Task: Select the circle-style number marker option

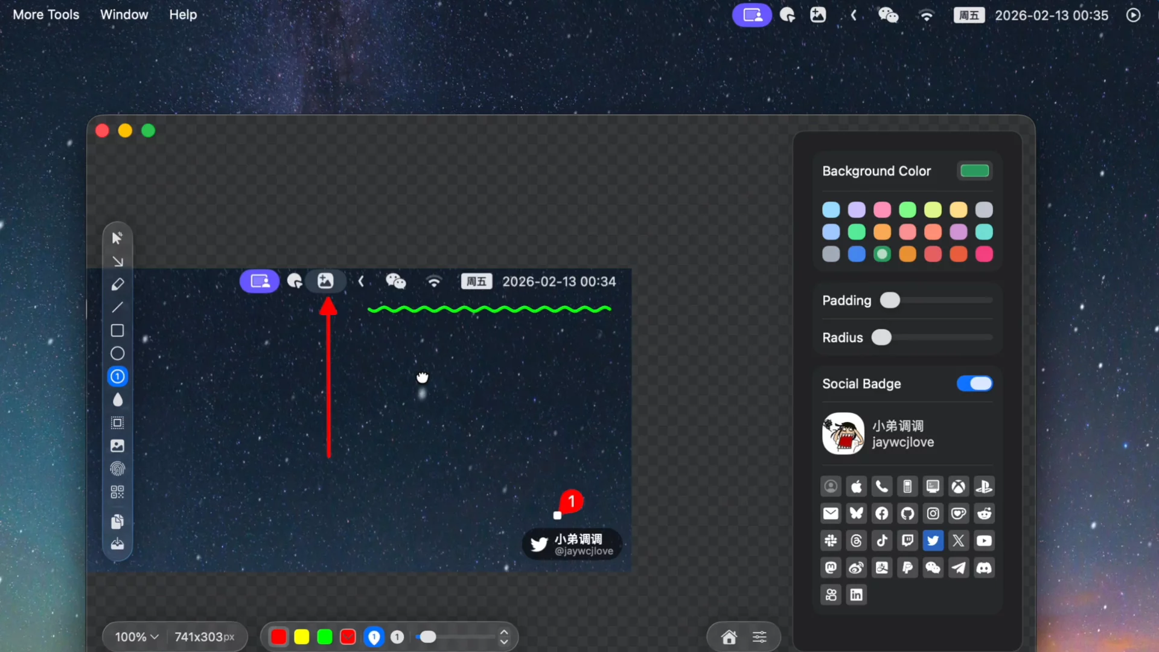Action: [x=397, y=637]
